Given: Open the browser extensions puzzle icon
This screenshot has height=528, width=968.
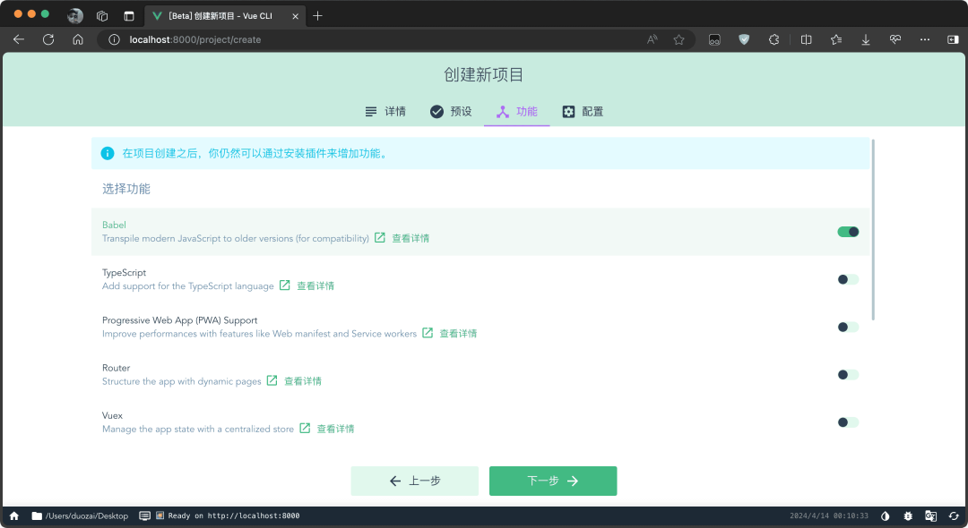Looking at the screenshot, I should (x=774, y=39).
